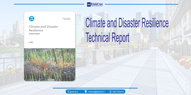Click the email envelope icon in footer
The width and height of the screenshot is (191, 95).
point(86,92)
